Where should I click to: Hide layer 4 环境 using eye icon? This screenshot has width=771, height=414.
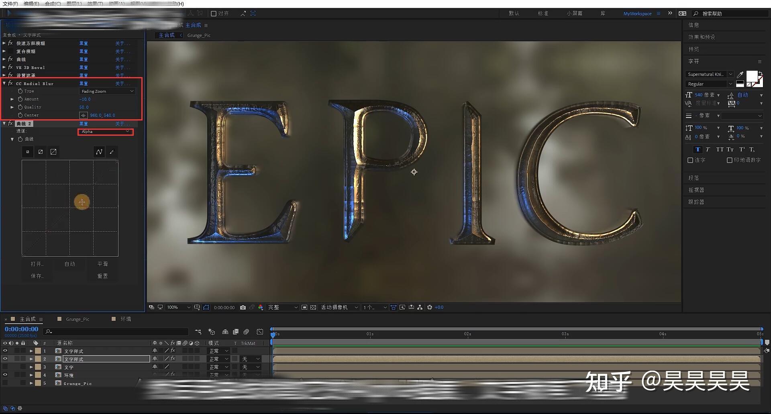5,375
